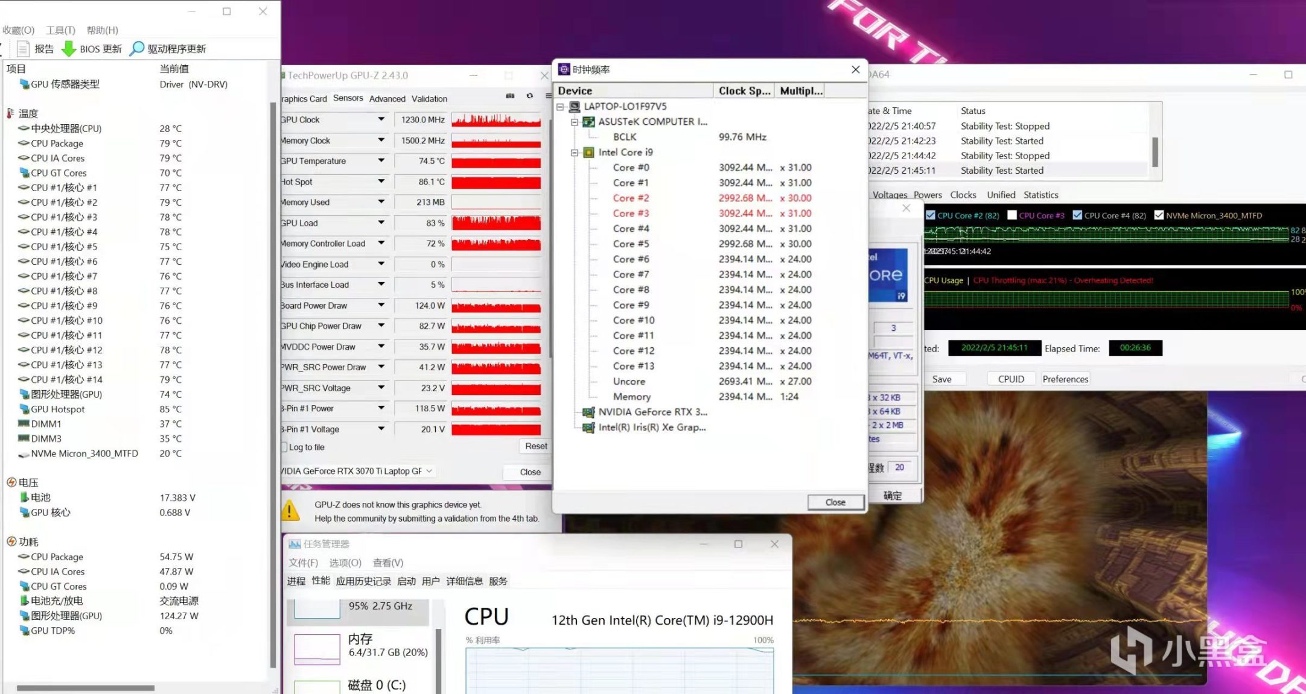The height and width of the screenshot is (694, 1306).
Task: Open the RTX 3070 Ti GPU selector dropdown
Action: tap(429, 471)
